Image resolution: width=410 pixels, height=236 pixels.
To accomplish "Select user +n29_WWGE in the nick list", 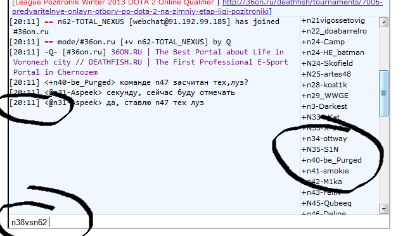I will pyautogui.click(x=325, y=96).
